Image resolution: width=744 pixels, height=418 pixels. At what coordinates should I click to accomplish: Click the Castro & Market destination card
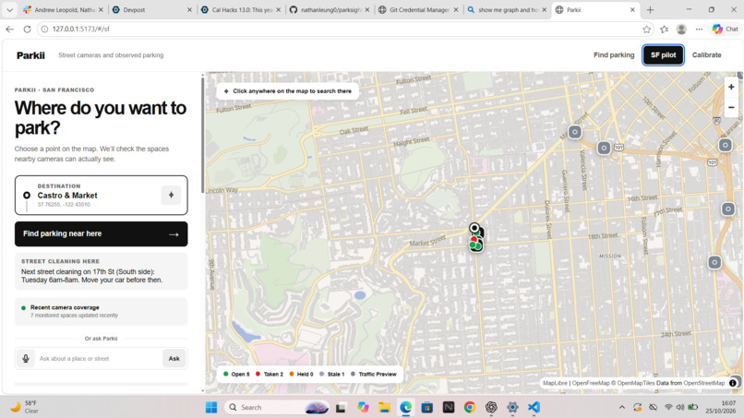101,196
